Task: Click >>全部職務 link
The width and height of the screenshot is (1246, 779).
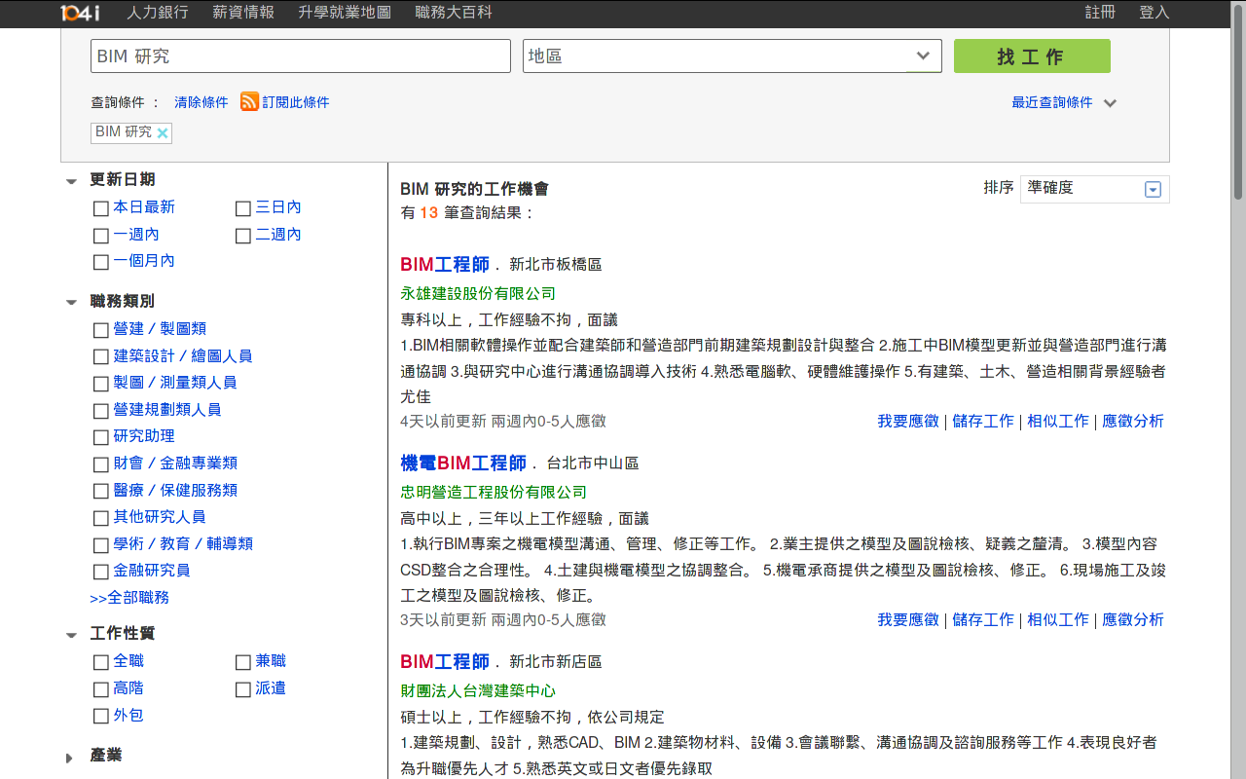Action: coord(129,598)
